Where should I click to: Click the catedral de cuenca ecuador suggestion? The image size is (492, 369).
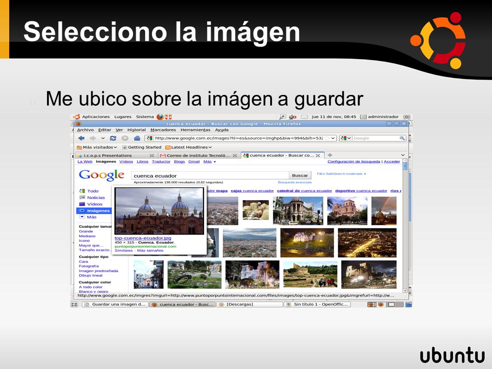point(305,191)
